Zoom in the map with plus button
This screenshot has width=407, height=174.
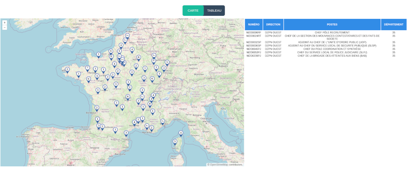click(5, 23)
